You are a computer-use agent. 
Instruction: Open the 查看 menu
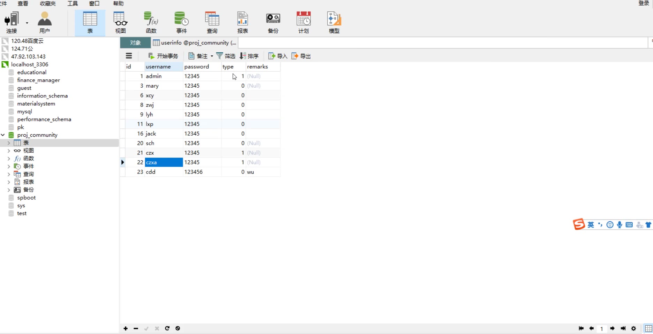23,3
